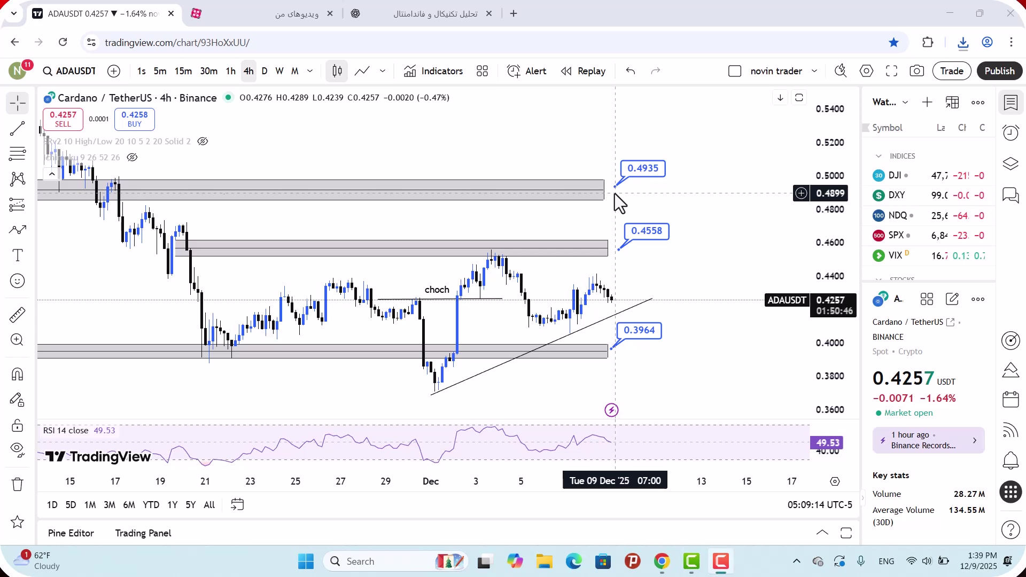
Task: Lock all drawing tools
Action: pos(18,425)
